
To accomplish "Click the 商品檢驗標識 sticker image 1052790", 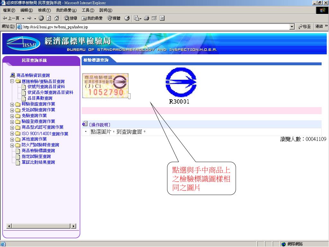I will pos(105,86).
